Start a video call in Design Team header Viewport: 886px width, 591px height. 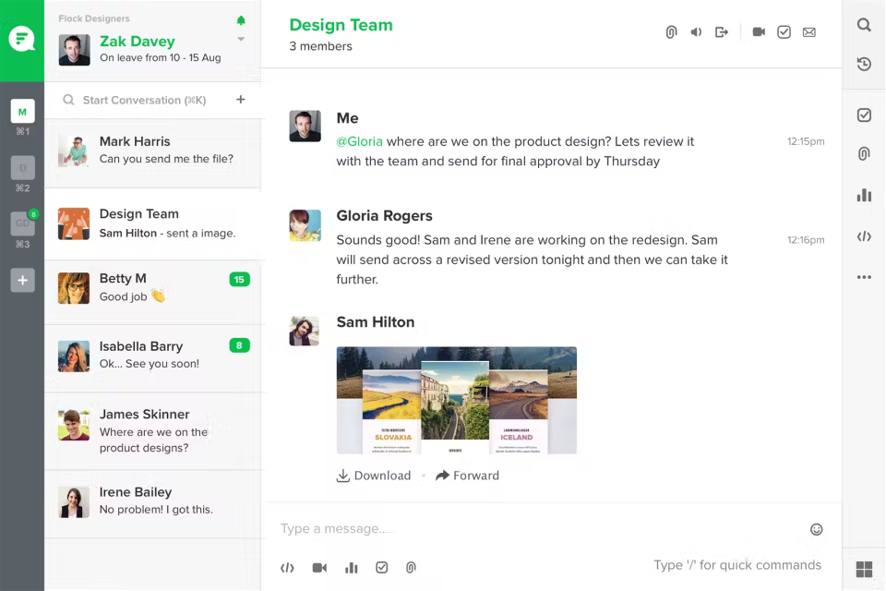759,32
